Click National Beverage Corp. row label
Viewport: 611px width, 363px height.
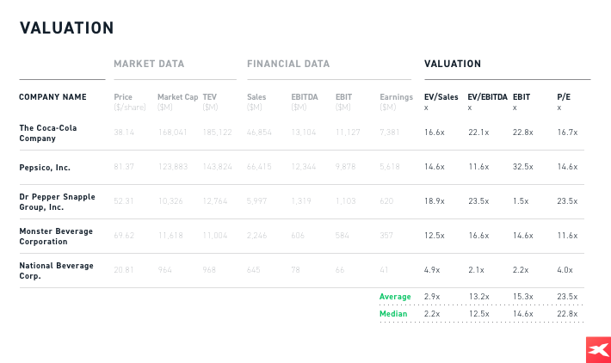pos(55,271)
